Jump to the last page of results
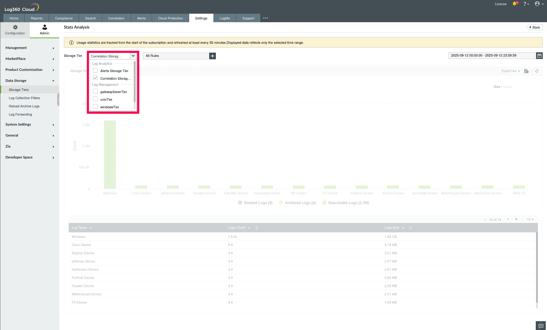 tap(516, 219)
